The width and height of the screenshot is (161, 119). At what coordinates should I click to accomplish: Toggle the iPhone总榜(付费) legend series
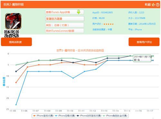pyautogui.click(x=65, y=116)
